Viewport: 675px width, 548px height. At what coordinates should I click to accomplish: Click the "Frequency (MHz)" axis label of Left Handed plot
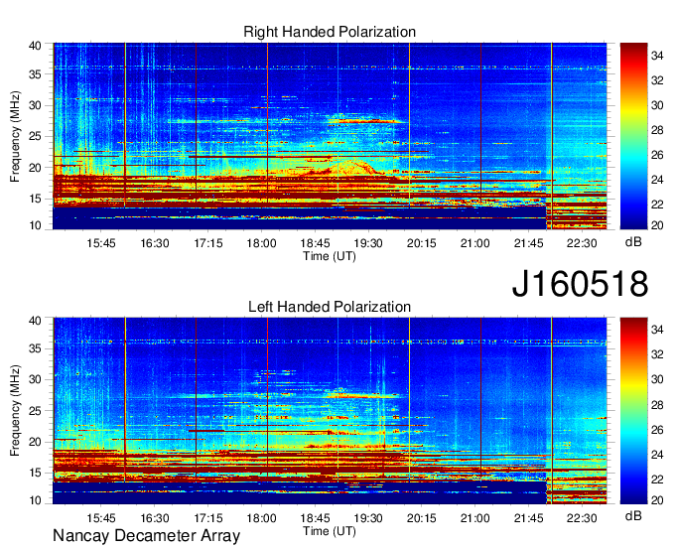[15, 411]
